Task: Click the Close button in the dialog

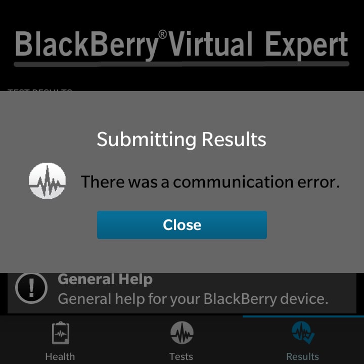Action: 182,224
